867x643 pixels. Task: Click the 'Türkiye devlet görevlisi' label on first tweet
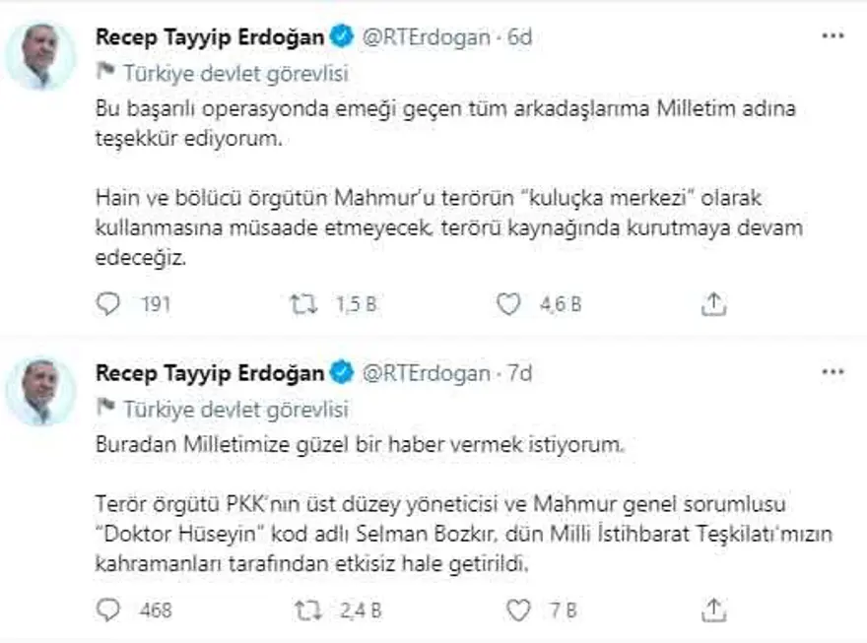(235, 73)
